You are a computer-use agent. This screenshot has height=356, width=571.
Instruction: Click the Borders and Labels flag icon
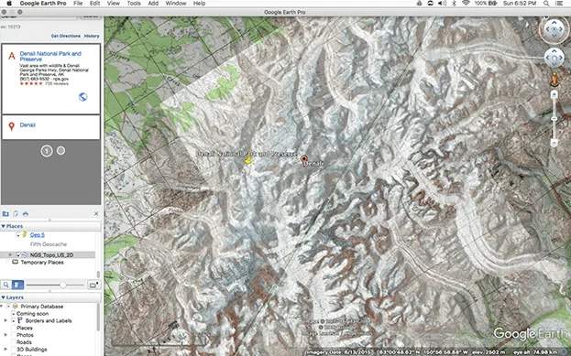(20, 320)
